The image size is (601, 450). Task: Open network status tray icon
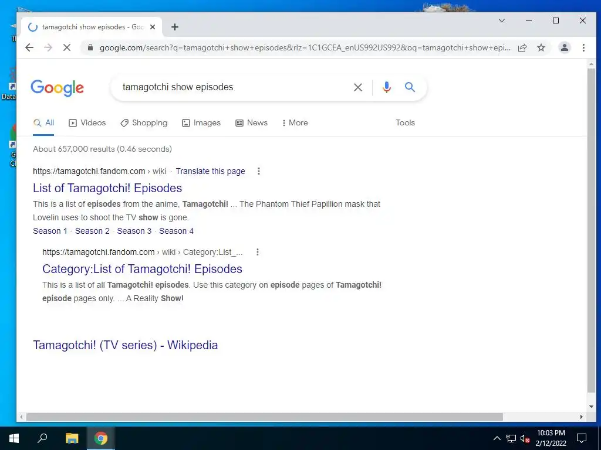pyautogui.click(x=511, y=438)
